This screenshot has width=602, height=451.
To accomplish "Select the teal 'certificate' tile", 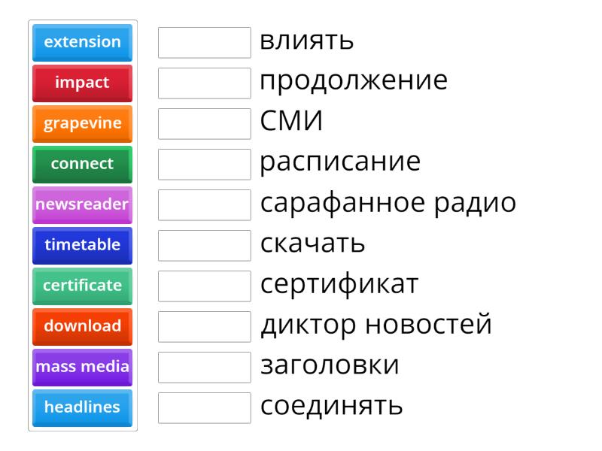I will (x=82, y=286).
